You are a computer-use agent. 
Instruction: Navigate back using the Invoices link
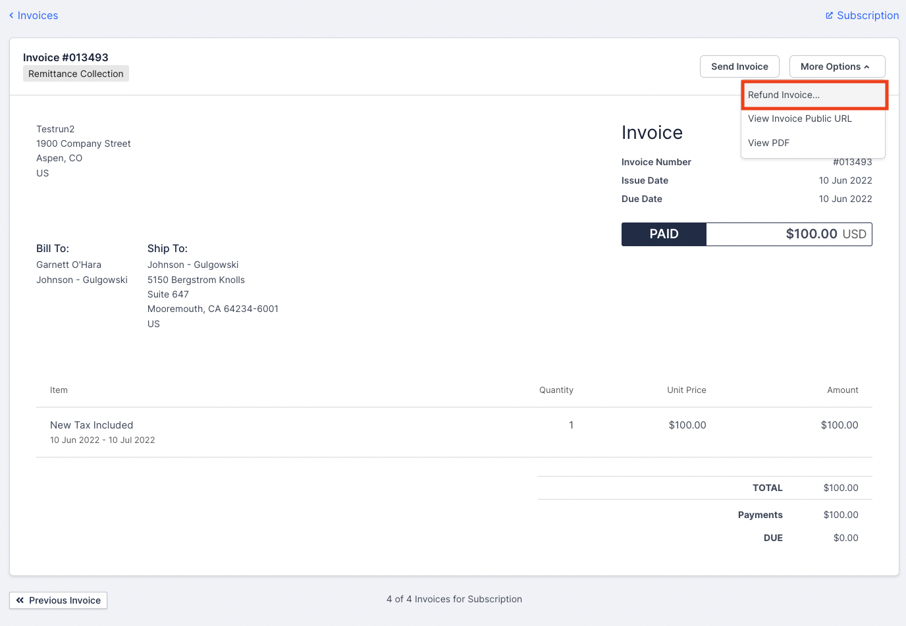[x=38, y=15]
